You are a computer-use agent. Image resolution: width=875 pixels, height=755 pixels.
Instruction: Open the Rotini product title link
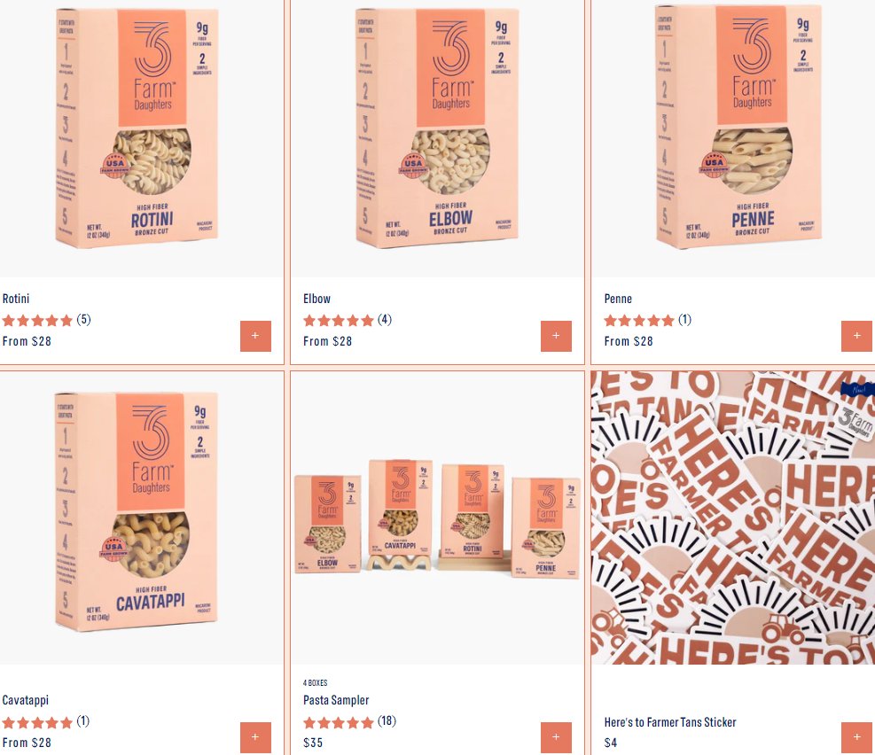click(16, 299)
